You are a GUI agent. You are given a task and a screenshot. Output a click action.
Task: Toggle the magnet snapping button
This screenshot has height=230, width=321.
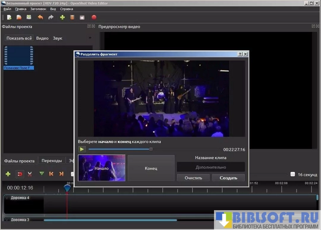tap(19, 174)
